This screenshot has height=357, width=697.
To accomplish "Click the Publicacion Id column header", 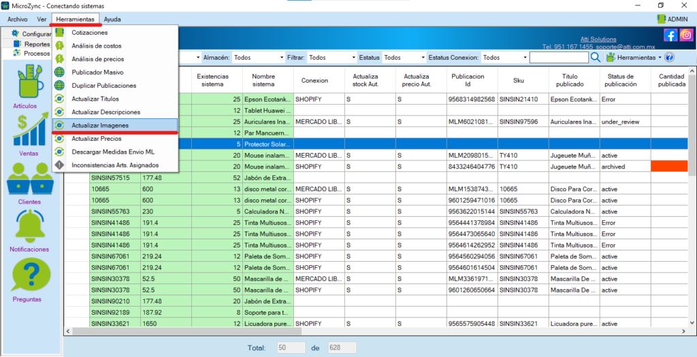I will [x=472, y=80].
